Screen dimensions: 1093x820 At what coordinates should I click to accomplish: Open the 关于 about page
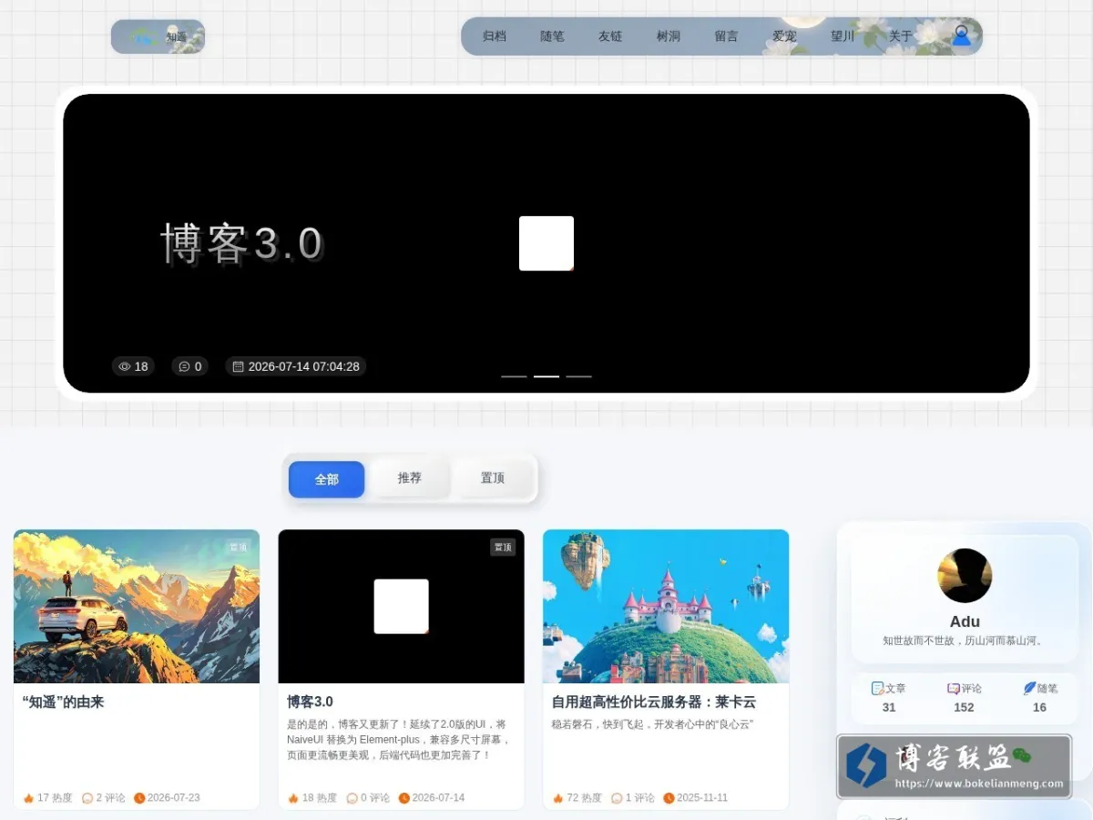pos(901,36)
